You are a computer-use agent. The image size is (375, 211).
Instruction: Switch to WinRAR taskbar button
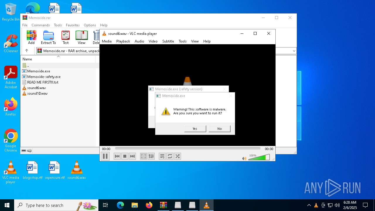163,205
